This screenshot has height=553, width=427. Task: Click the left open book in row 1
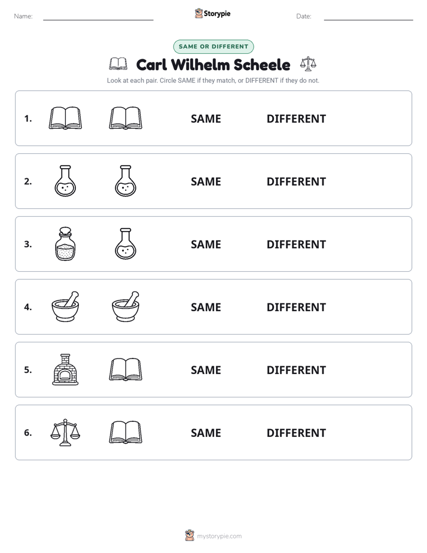65,118
